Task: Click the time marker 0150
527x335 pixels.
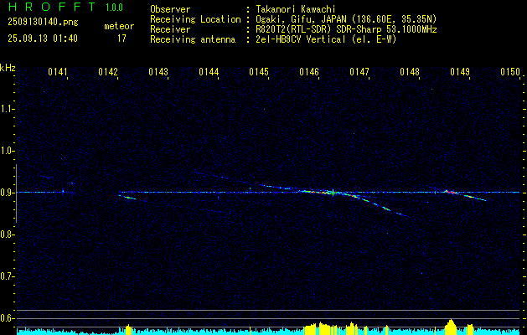Action: pyautogui.click(x=510, y=72)
